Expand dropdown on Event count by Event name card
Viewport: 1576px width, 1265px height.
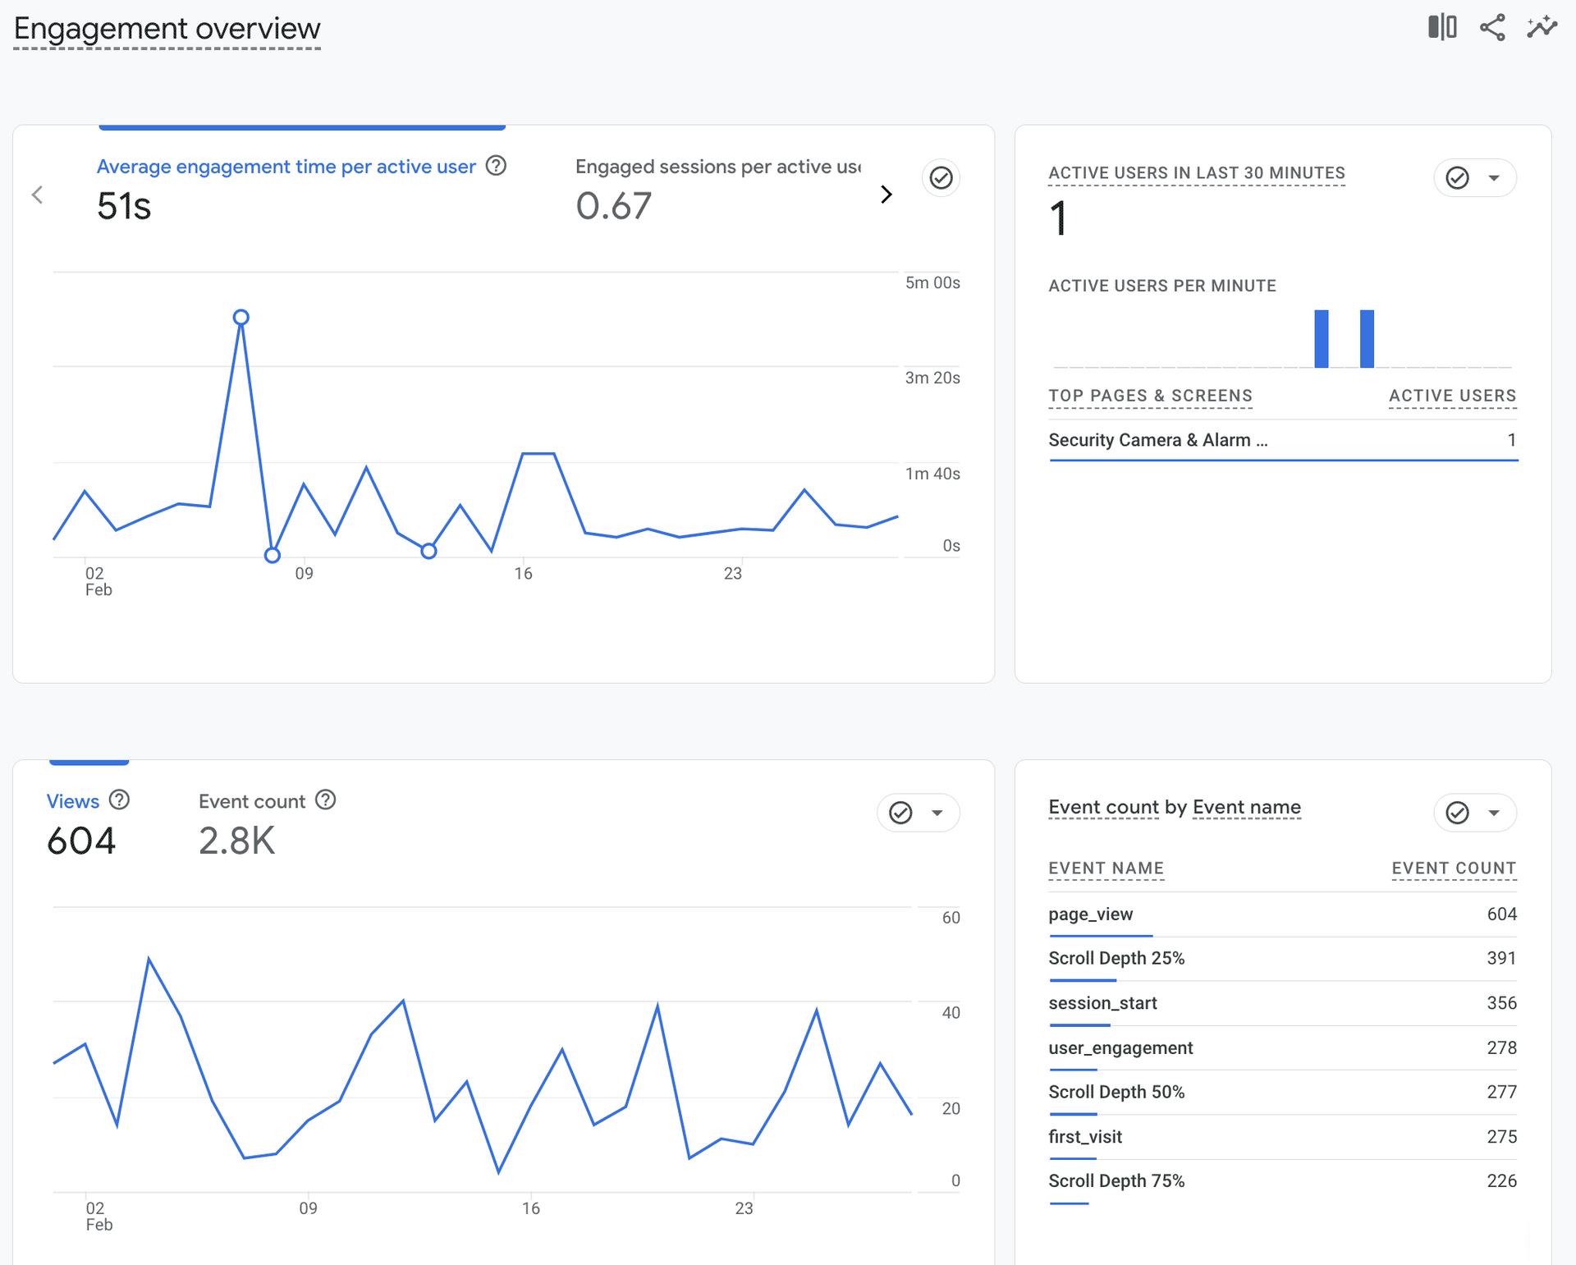click(x=1494, y=813)
